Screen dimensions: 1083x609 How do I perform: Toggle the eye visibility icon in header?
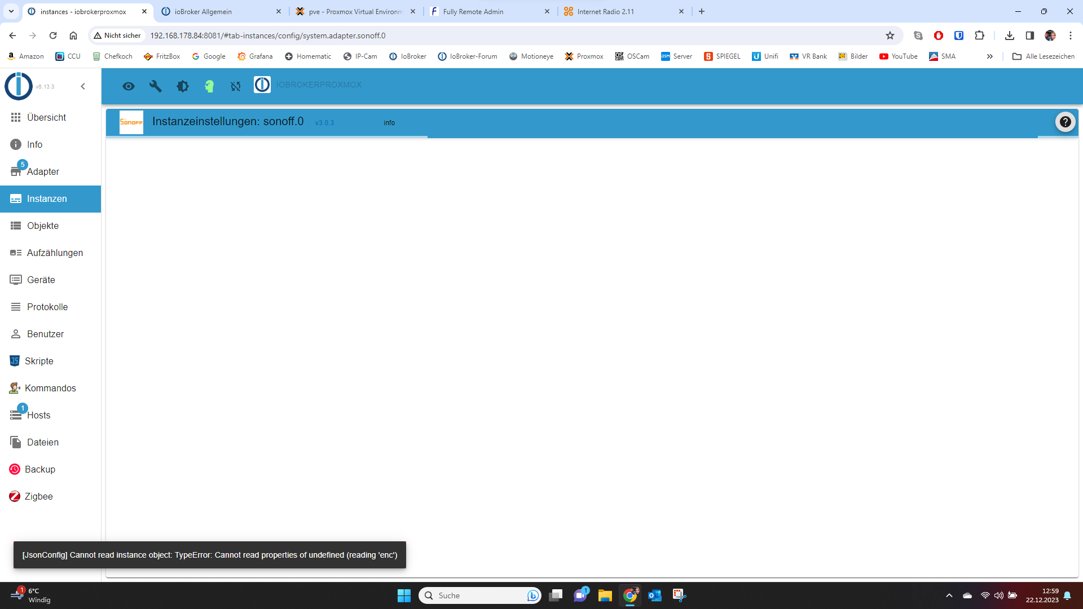click(129, 86)
